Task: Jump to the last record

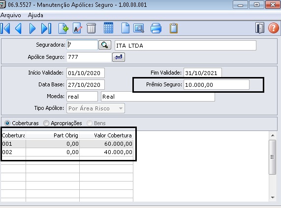Action: point(46,28)
